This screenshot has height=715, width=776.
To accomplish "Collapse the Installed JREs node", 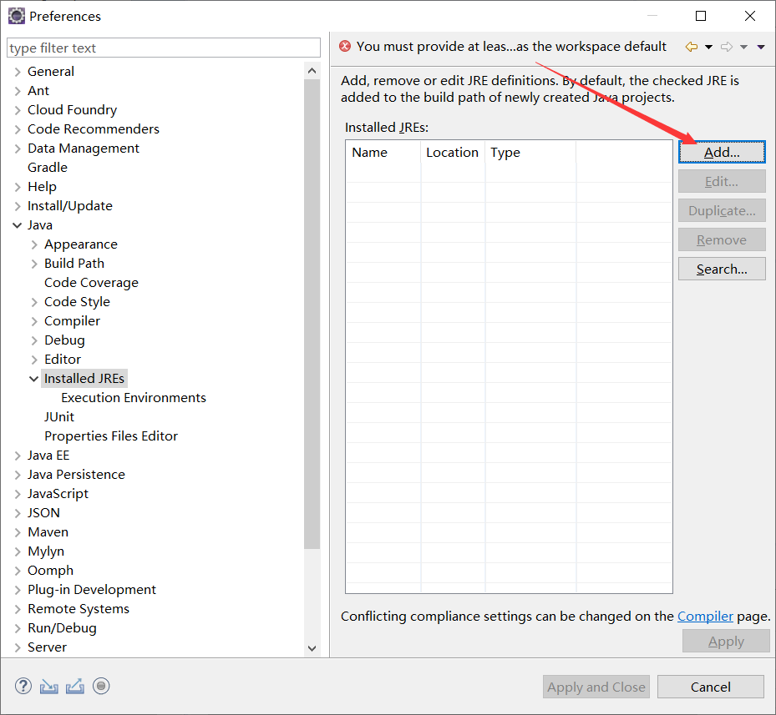I will click(34, 379).
